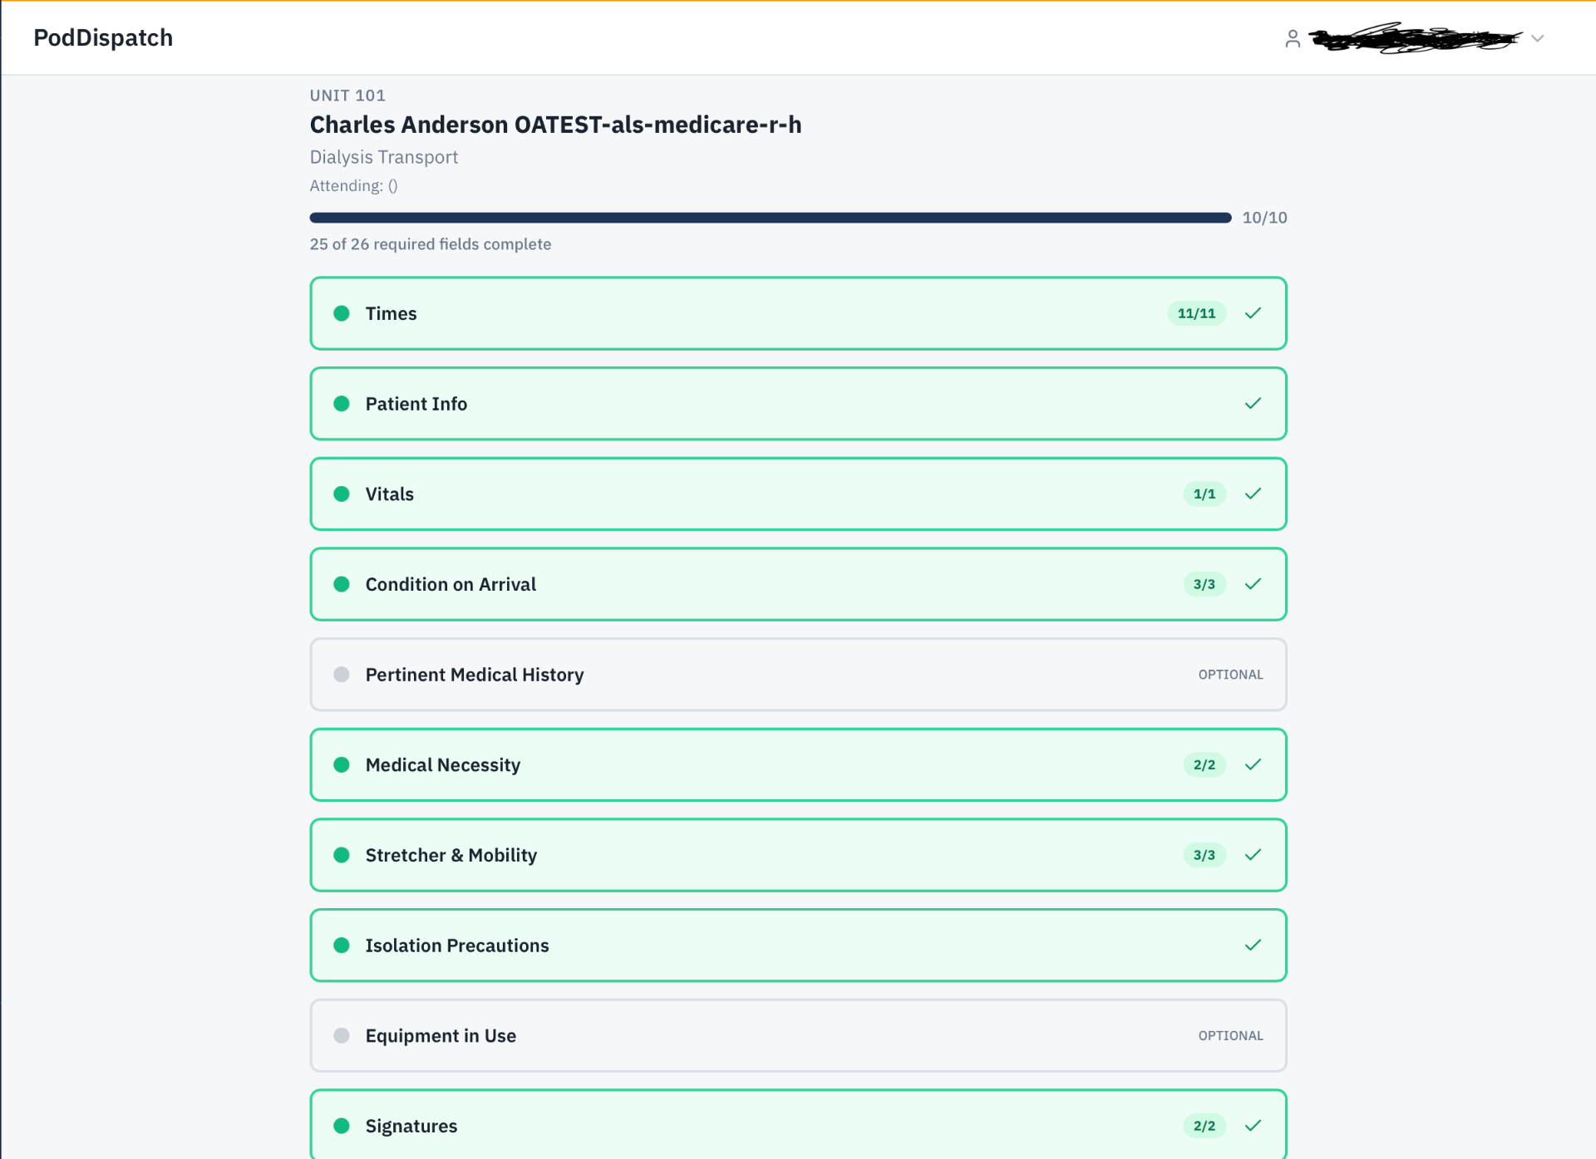Click the OPTIONAL label on Equipment in Use
This screenshot has height=1159, width=1596.
click(1230, 1036)
